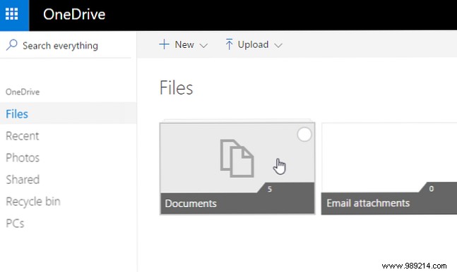457x272 pixels.
Task: Click the item count 0 on Email attachments
Action: 431,189
